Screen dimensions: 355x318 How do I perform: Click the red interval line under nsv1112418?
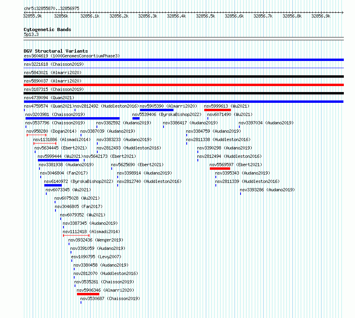pos(76,236)
